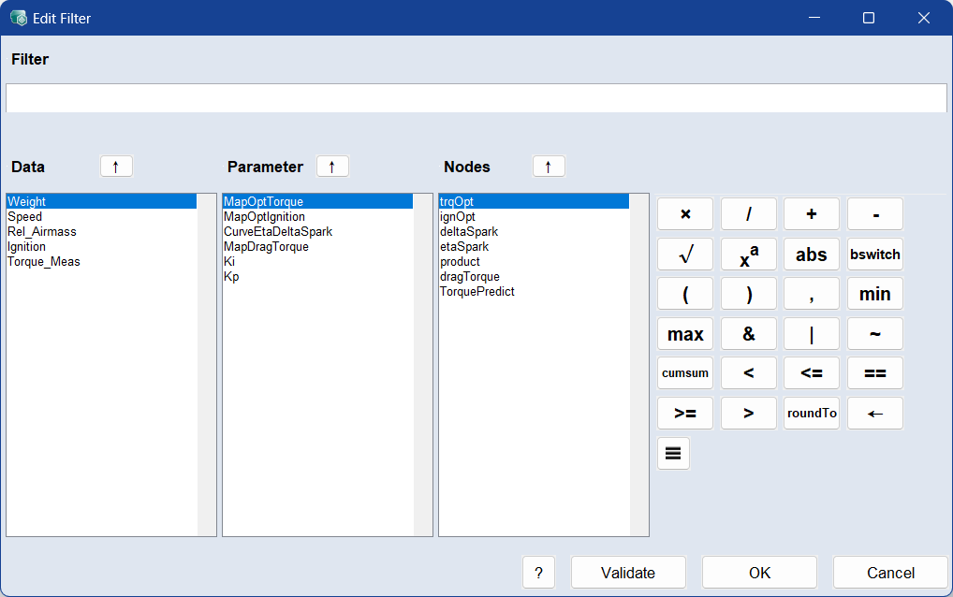Open help with the question mark button
Viewport: 953px width, 597px height.
[538, 573]
